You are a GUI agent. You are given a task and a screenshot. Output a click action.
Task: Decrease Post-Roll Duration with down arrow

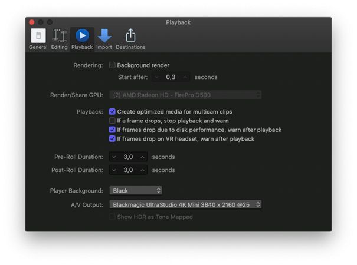pyautogui.click(x=114, y=170)
